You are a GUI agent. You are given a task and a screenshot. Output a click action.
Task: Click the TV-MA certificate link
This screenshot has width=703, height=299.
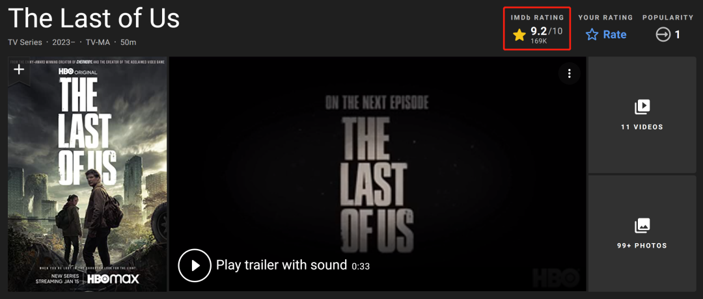pos(97,42)
